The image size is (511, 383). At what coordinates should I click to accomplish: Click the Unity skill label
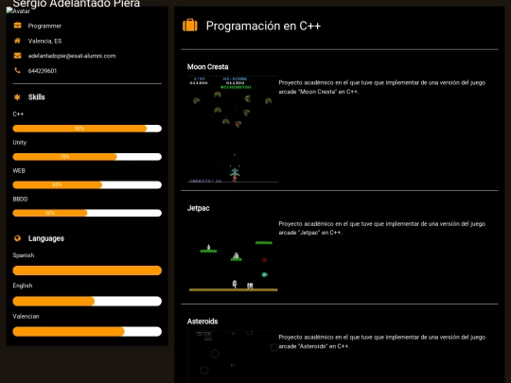(x=20, y=142)
